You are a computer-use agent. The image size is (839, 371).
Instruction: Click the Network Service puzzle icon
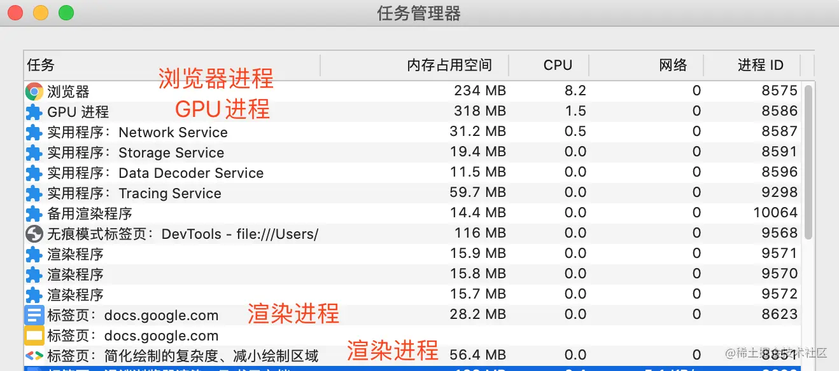click(x=34, y=133)
